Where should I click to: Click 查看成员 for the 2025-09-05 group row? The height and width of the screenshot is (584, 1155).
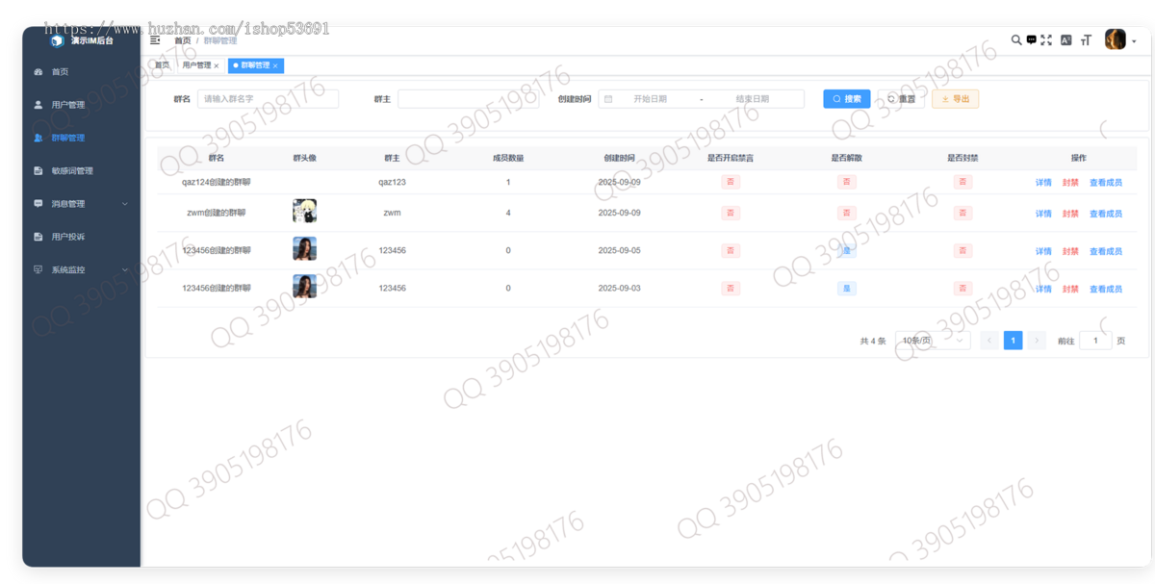[x=1106, y=251]
